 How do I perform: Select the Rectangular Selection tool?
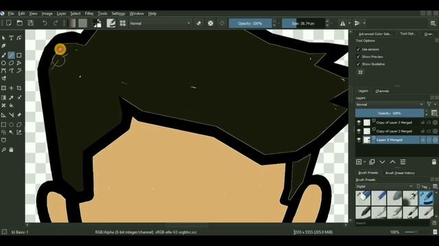point(3,124)
